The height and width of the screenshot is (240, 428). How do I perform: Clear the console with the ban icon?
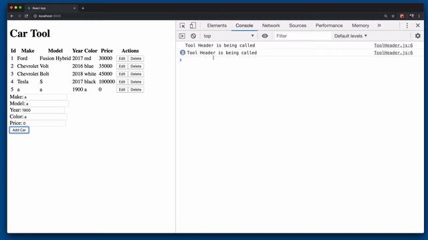(x=193, y=36)
